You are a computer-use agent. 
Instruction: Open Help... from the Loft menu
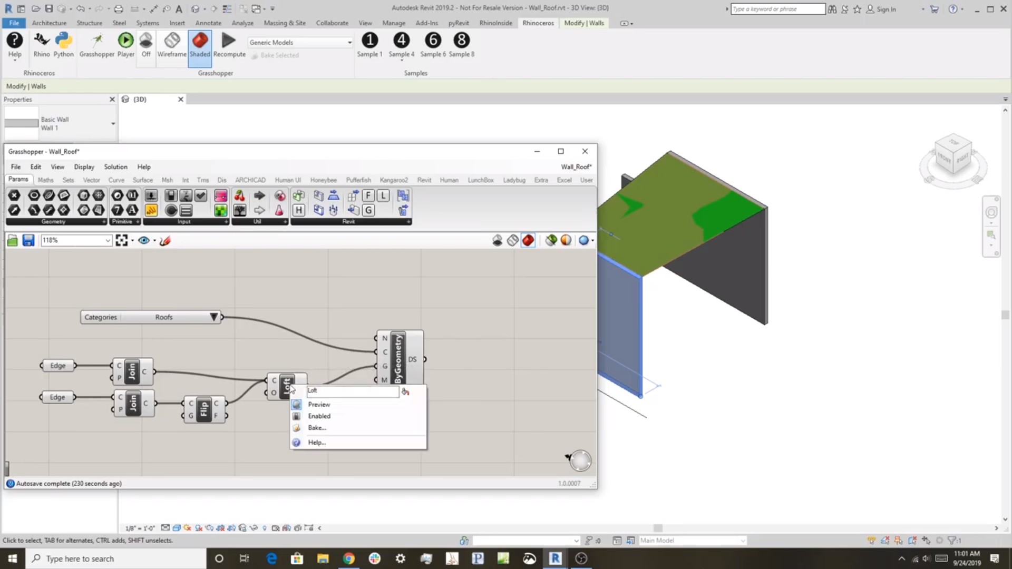[x=358, y=443]
